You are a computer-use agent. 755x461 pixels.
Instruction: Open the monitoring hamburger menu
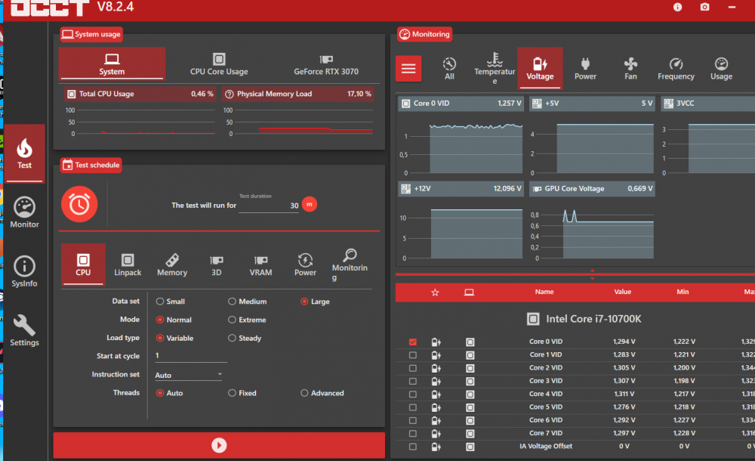tap(408, 69)
